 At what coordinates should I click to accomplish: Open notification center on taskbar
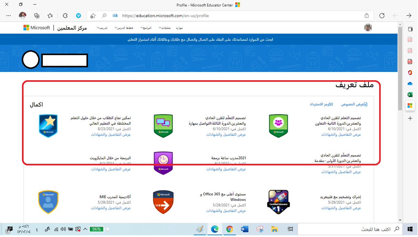coord(10,229)
